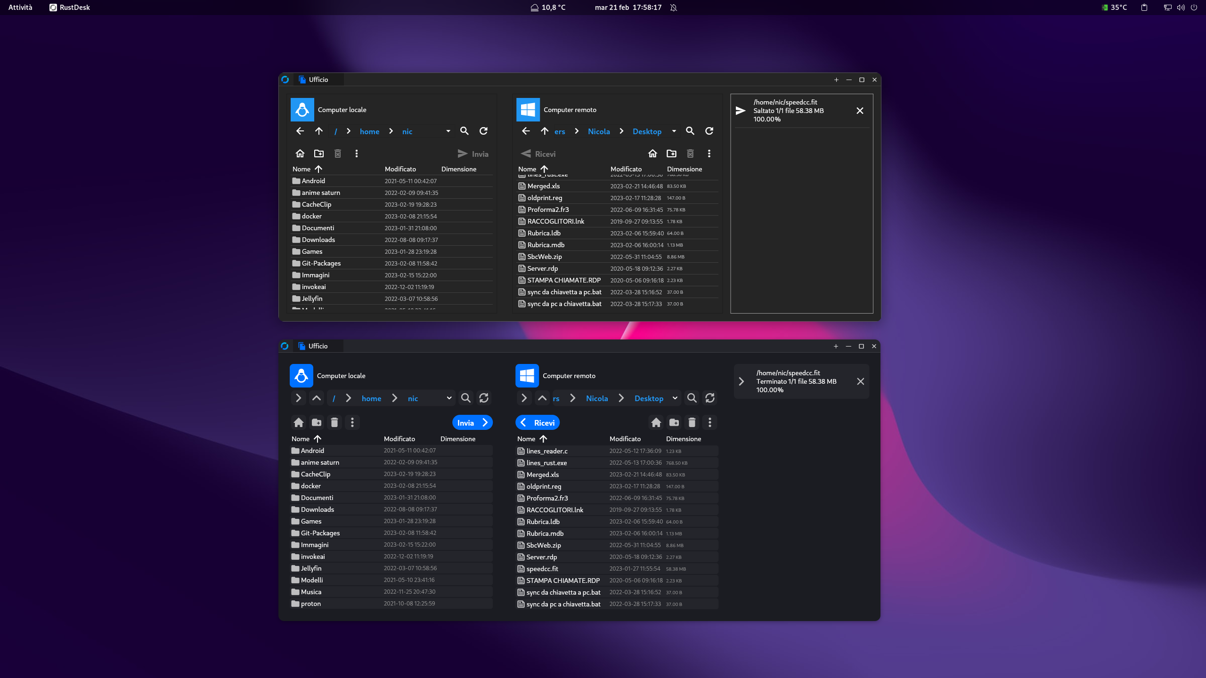The width and height of the screenshot is (1206, 678).
Task: Expand the breadcrumb dropdown in bottom window
Action: [x=448, y=398]
